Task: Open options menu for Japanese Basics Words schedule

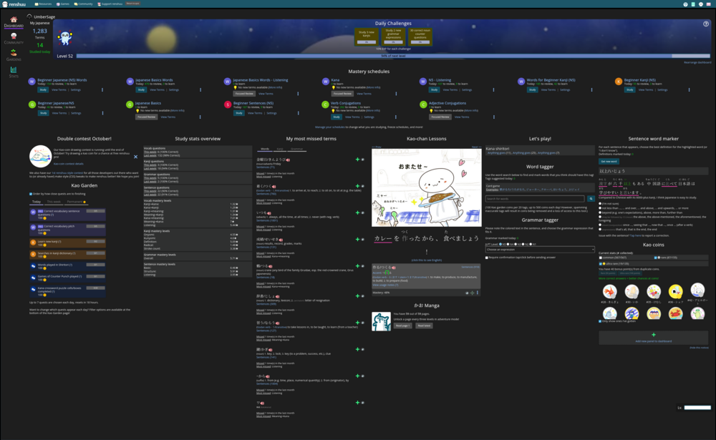Action: tap(202, 90)
